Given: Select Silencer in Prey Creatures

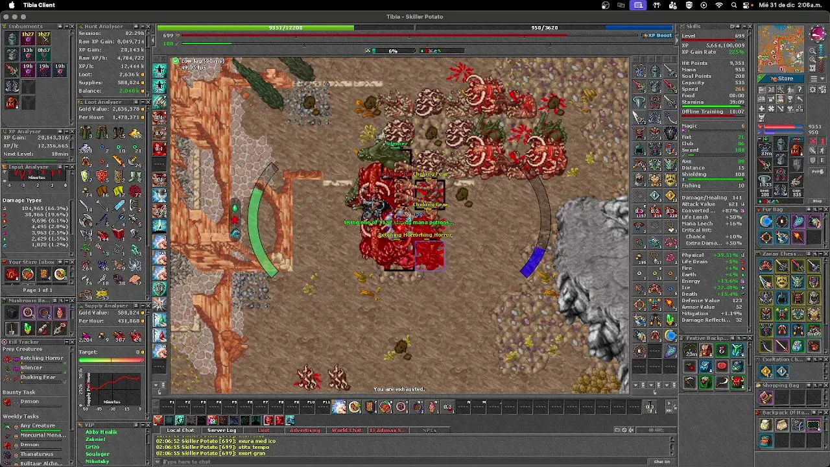Looking at the screenshot, I should coord(30,368).
